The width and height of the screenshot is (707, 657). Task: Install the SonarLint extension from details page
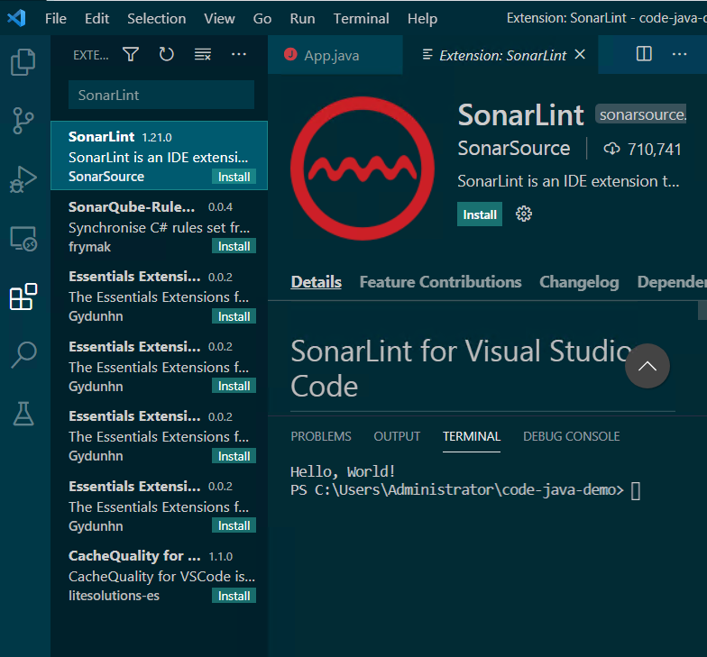click(480, 214)
